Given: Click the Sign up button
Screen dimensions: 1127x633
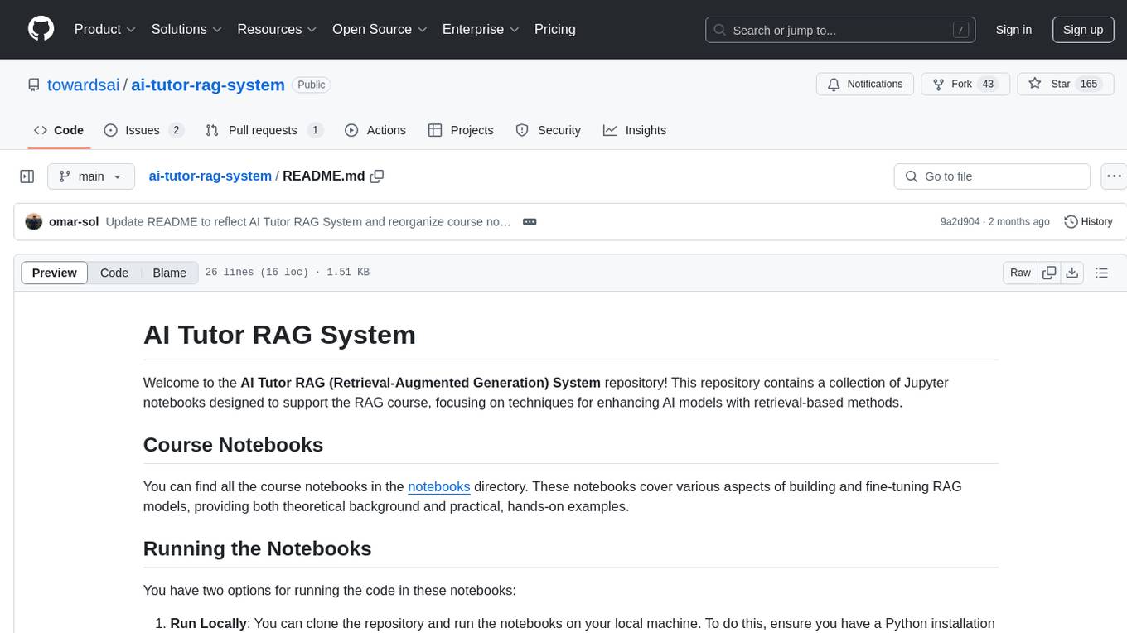Looking at the screenshot, I should (1083, 30).
